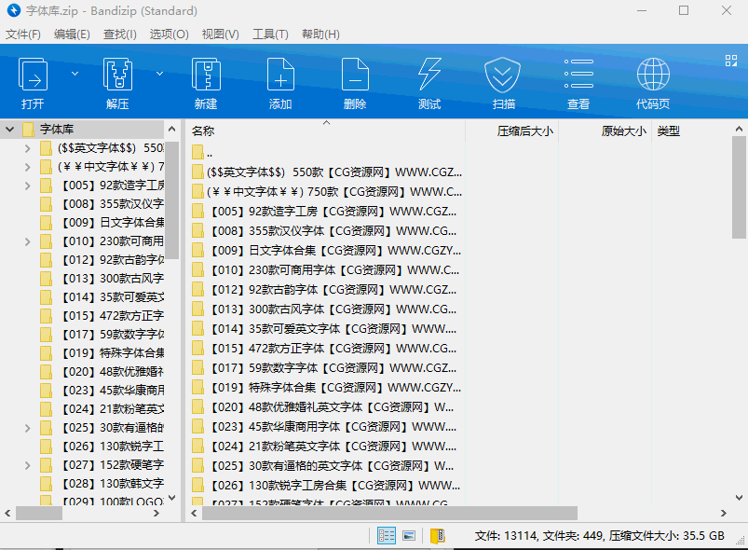Click the Bandizip logo in title bar
Viewport: 748px width, 550px height.
pos(14,10)
